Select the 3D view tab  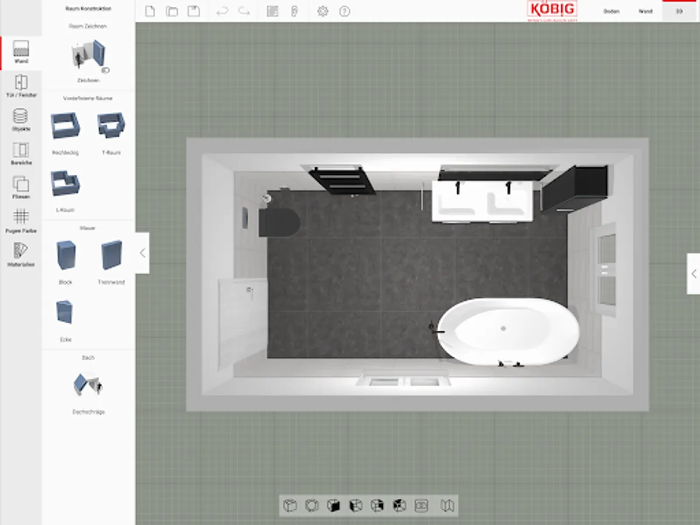[x=680, y=11]
